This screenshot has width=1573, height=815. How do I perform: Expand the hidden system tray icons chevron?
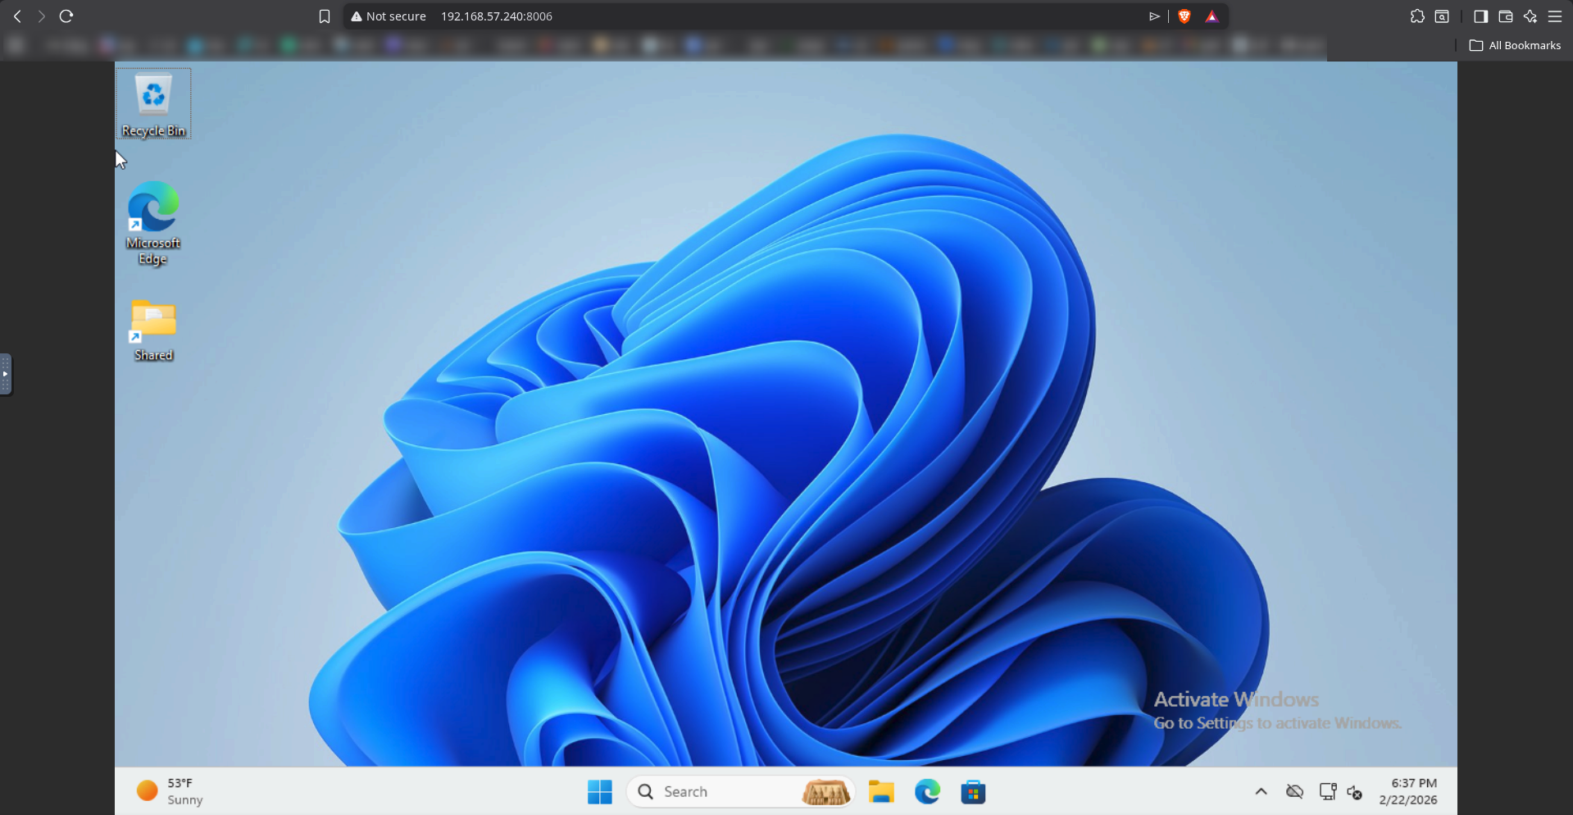point(1261,792)
